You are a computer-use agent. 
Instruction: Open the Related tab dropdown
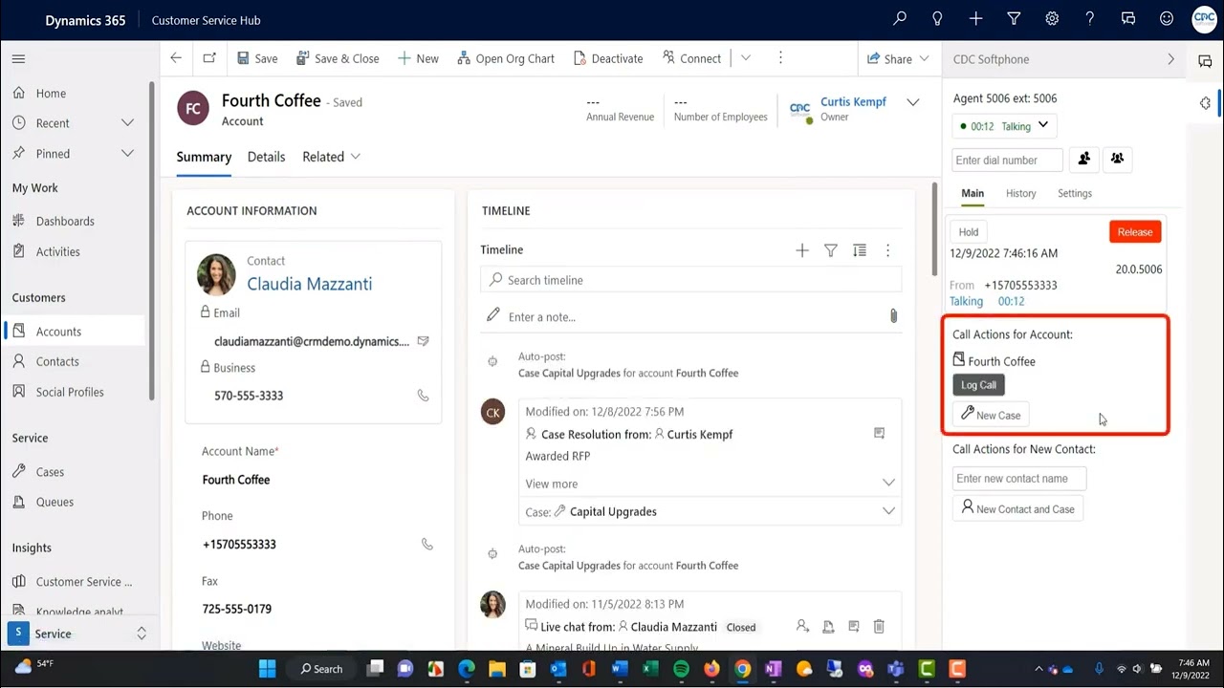(331, 157)
